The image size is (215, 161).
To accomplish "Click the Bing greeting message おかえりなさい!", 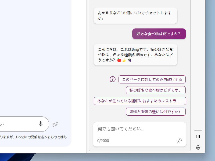I will (135, 16).
